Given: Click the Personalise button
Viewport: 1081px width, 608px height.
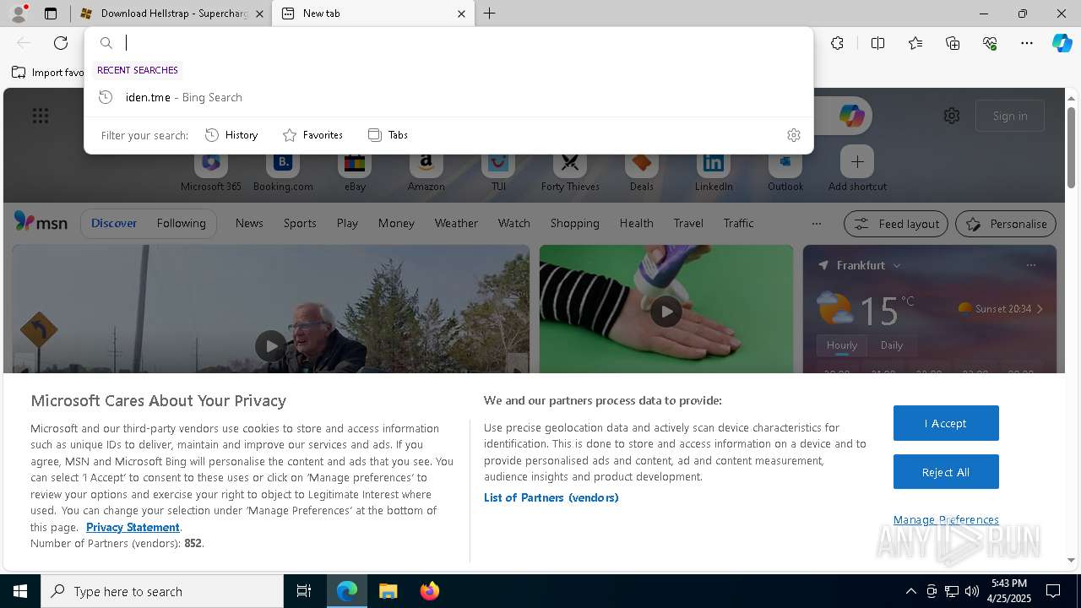Looking at the screenshot, I should [1006, 224].
